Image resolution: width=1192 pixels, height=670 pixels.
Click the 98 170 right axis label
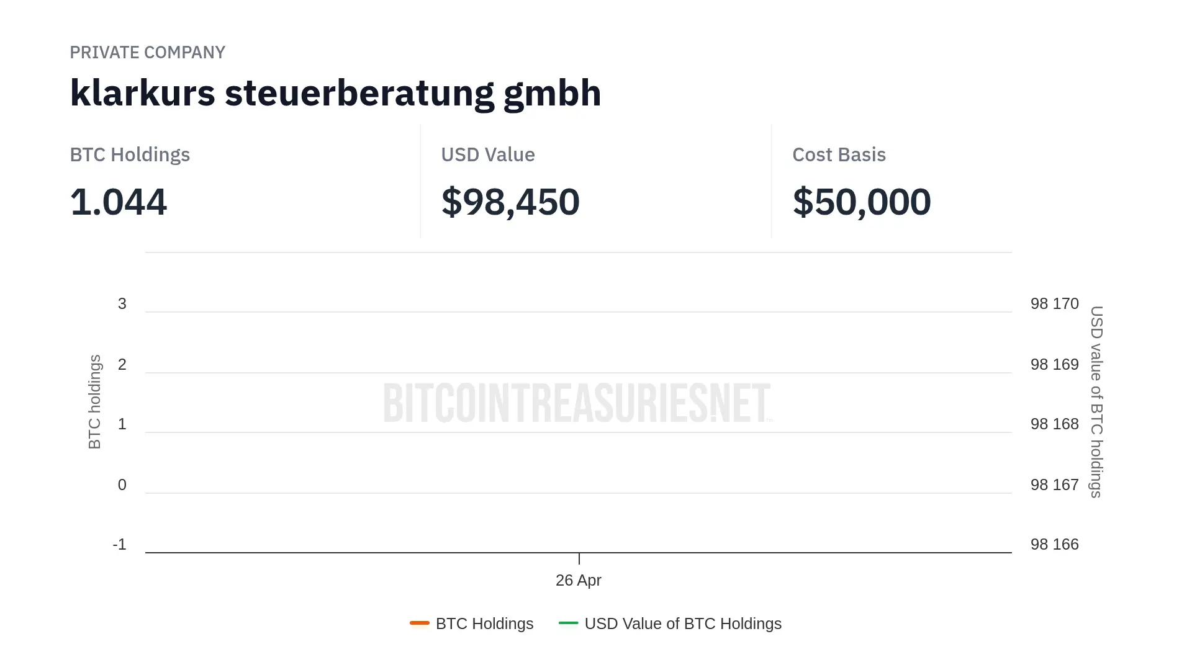1054,304
